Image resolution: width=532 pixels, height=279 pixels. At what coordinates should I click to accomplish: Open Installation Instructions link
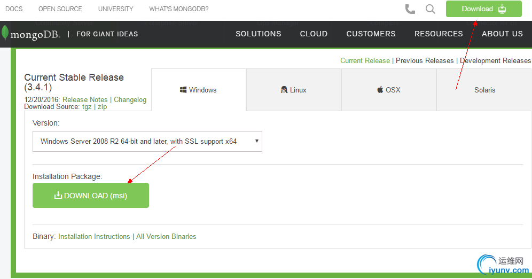click(x=94, y=236)
